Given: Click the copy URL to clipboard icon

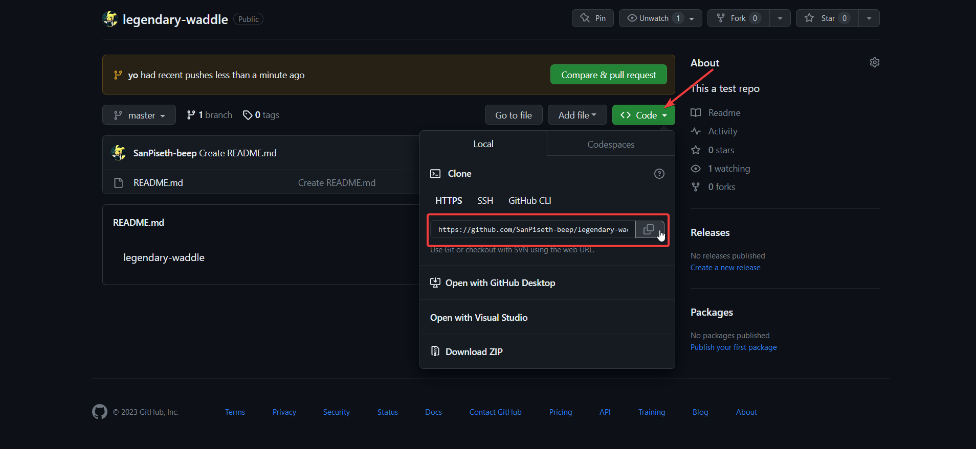Looking at the screenshot, I should pos(648,229).
